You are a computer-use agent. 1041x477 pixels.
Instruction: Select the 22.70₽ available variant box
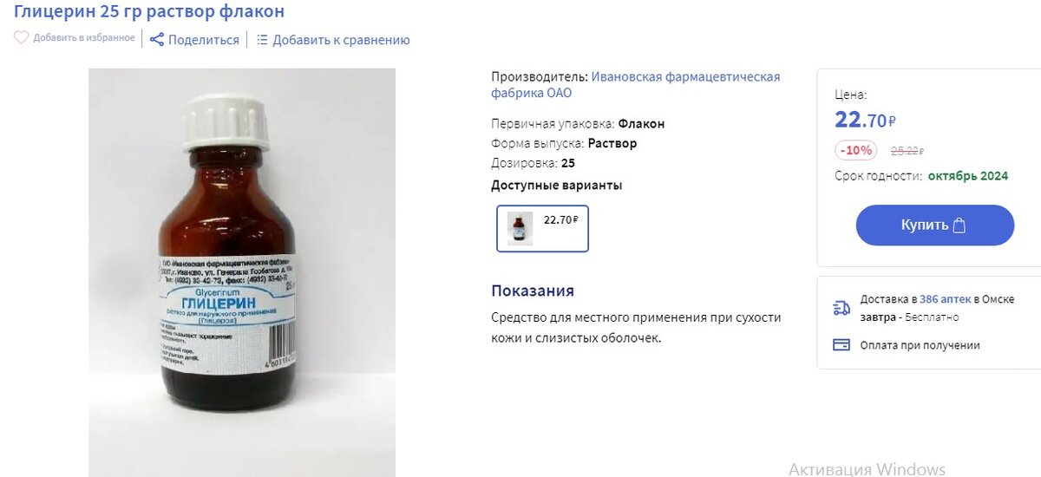point(542,228)
